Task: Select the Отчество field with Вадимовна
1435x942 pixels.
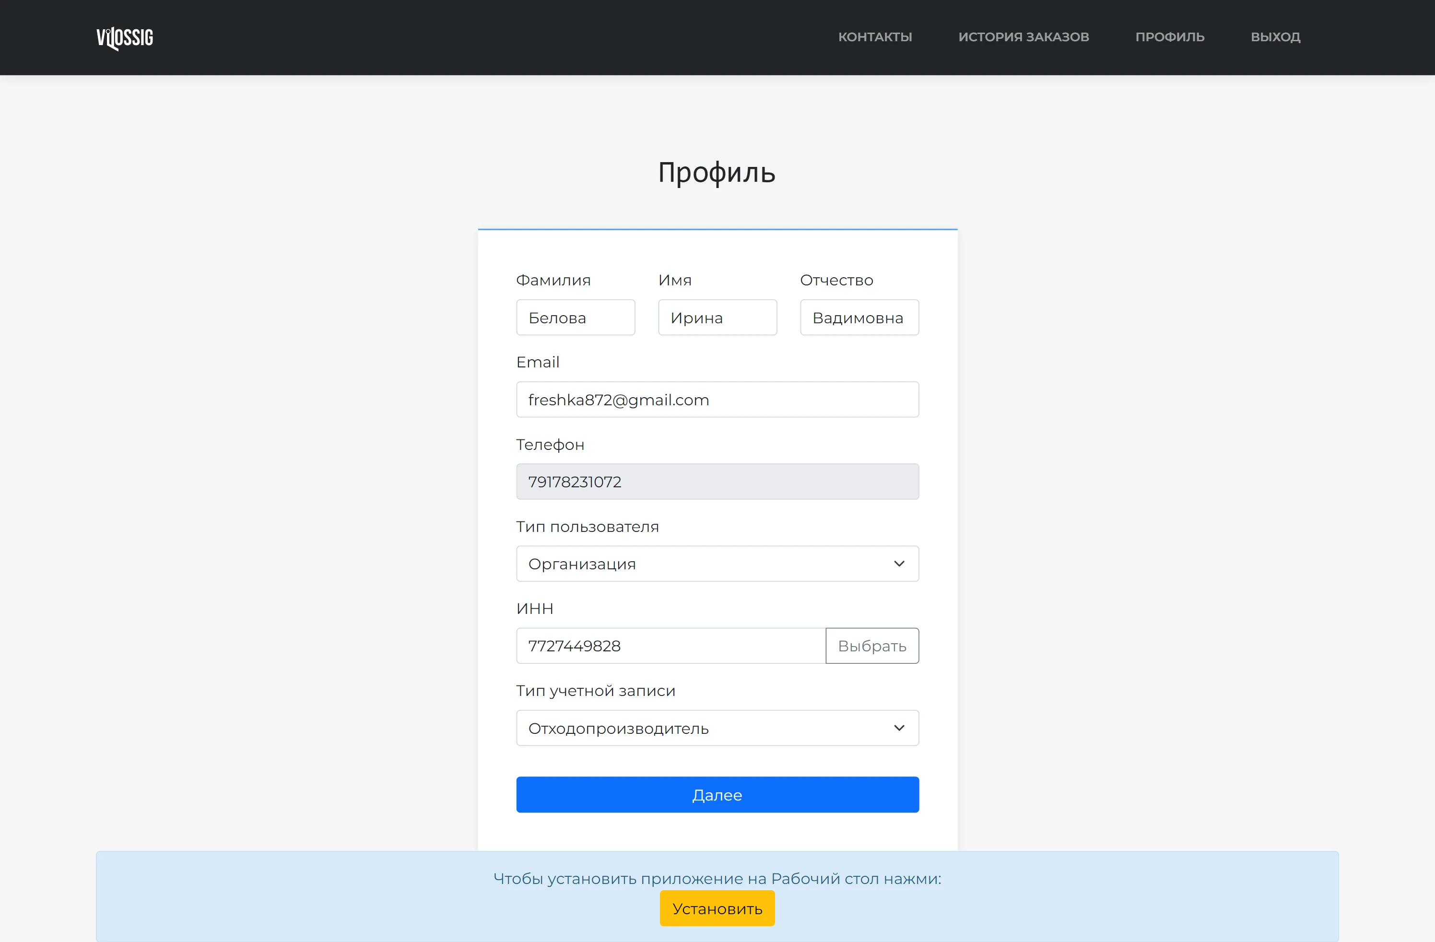Action: (859, 317)
